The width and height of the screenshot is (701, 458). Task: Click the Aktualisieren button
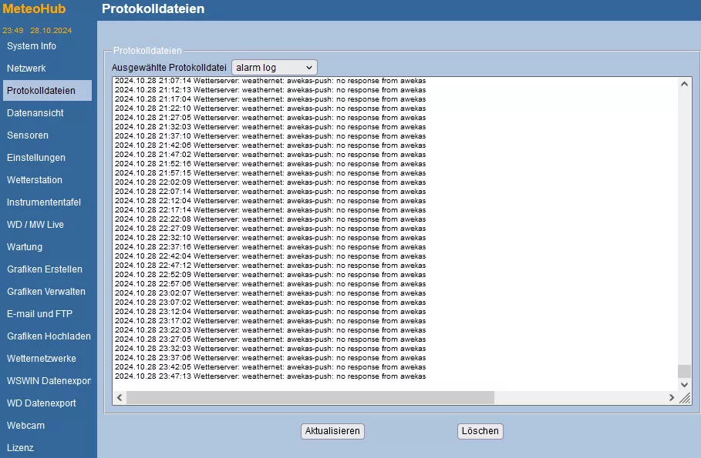(332, 431)
